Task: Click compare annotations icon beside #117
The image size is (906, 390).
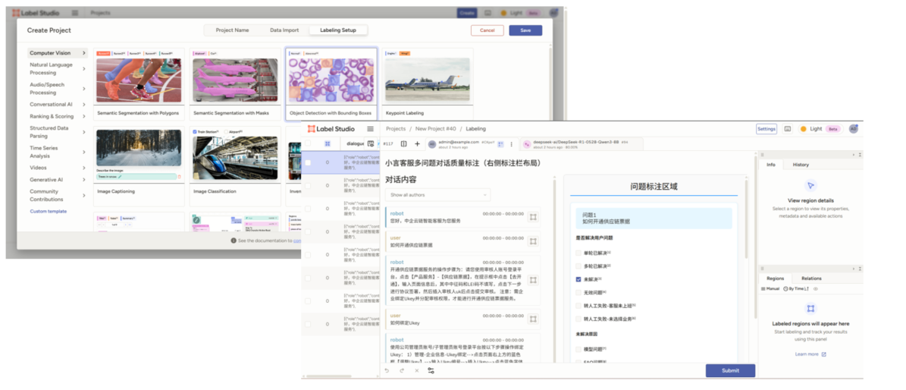Action: click(x=404, y=143)
